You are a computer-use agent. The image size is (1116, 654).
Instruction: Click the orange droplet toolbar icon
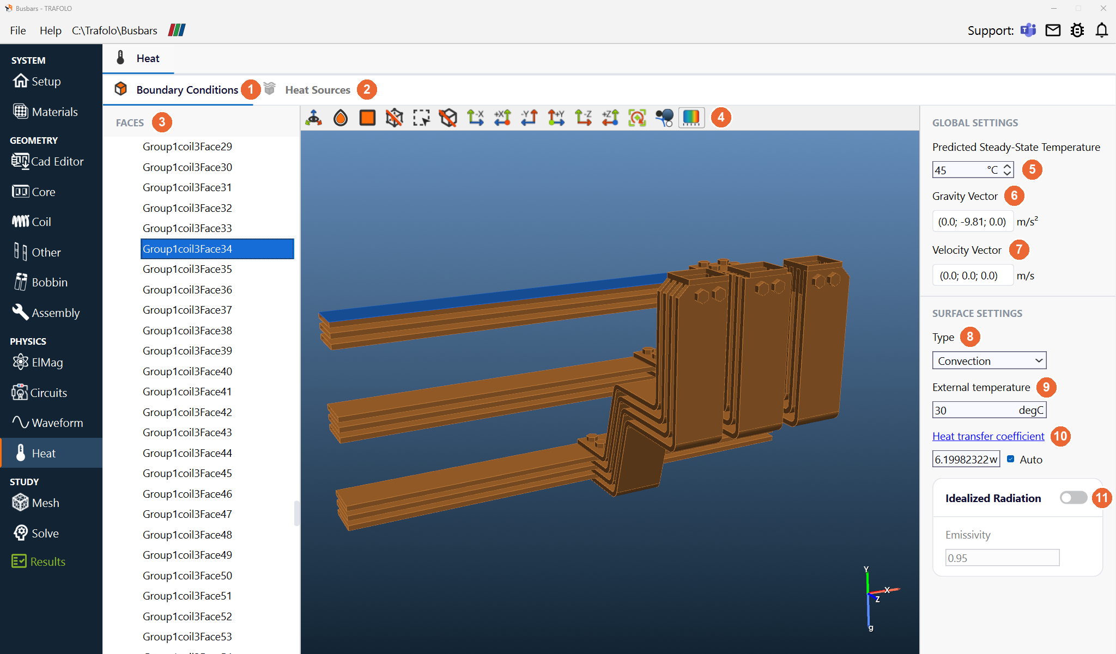tap(341, 118)
